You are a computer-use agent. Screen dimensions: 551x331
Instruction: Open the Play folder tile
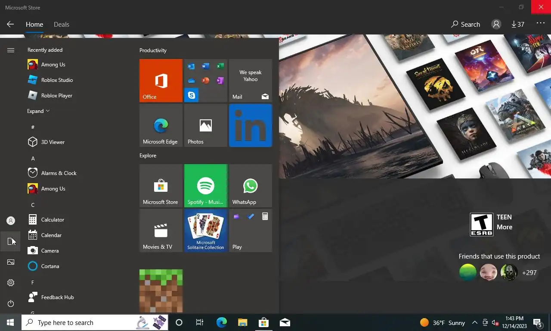coord(251,231)
